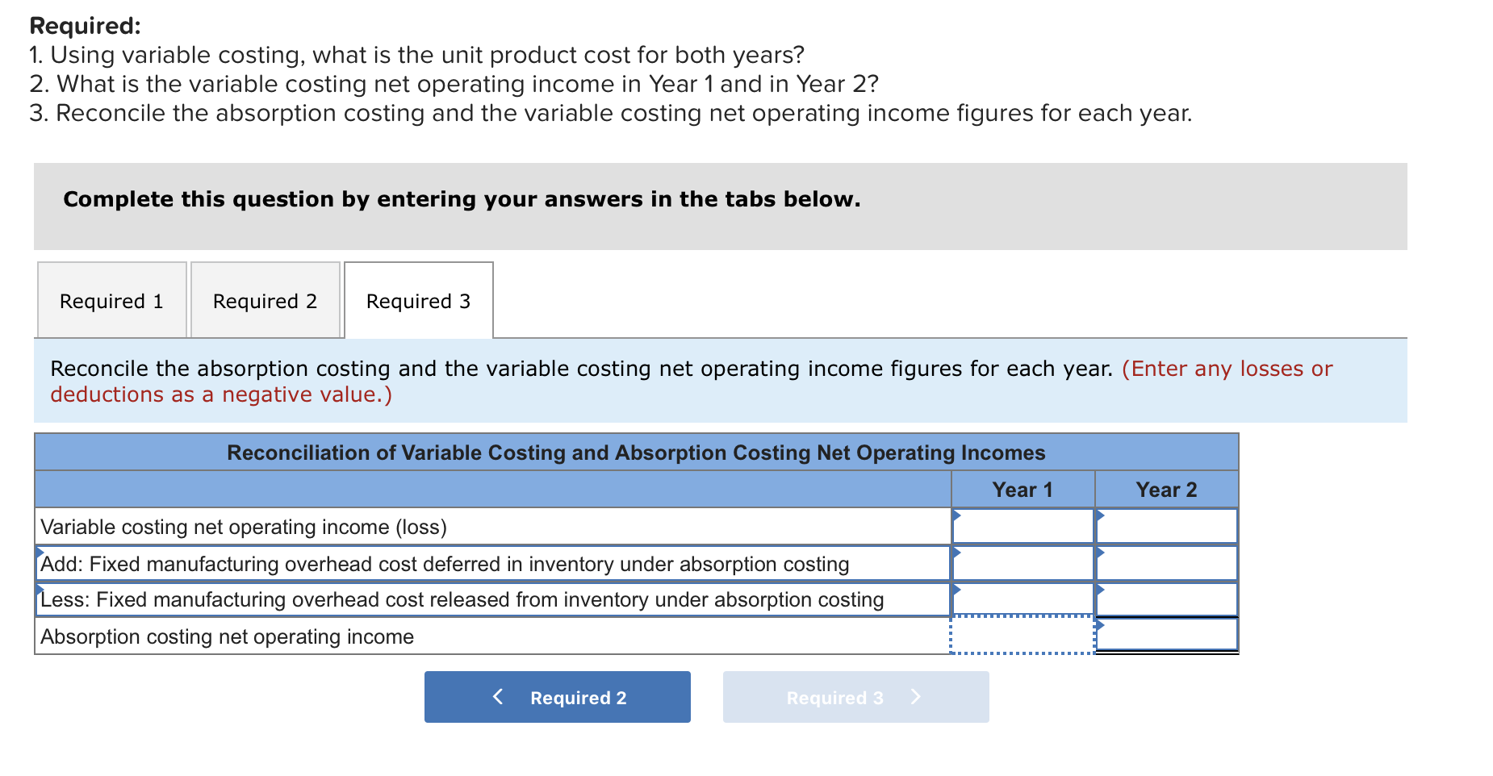Image resolution: width=1493 pixels, height=776 pixels.
Task: Click the Year 2 absorption costing income input field
Action: pyautogui.click(x=1166, y=635)
